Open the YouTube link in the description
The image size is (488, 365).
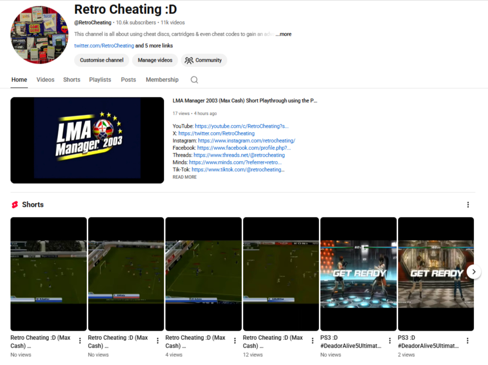tap(241, 126)
